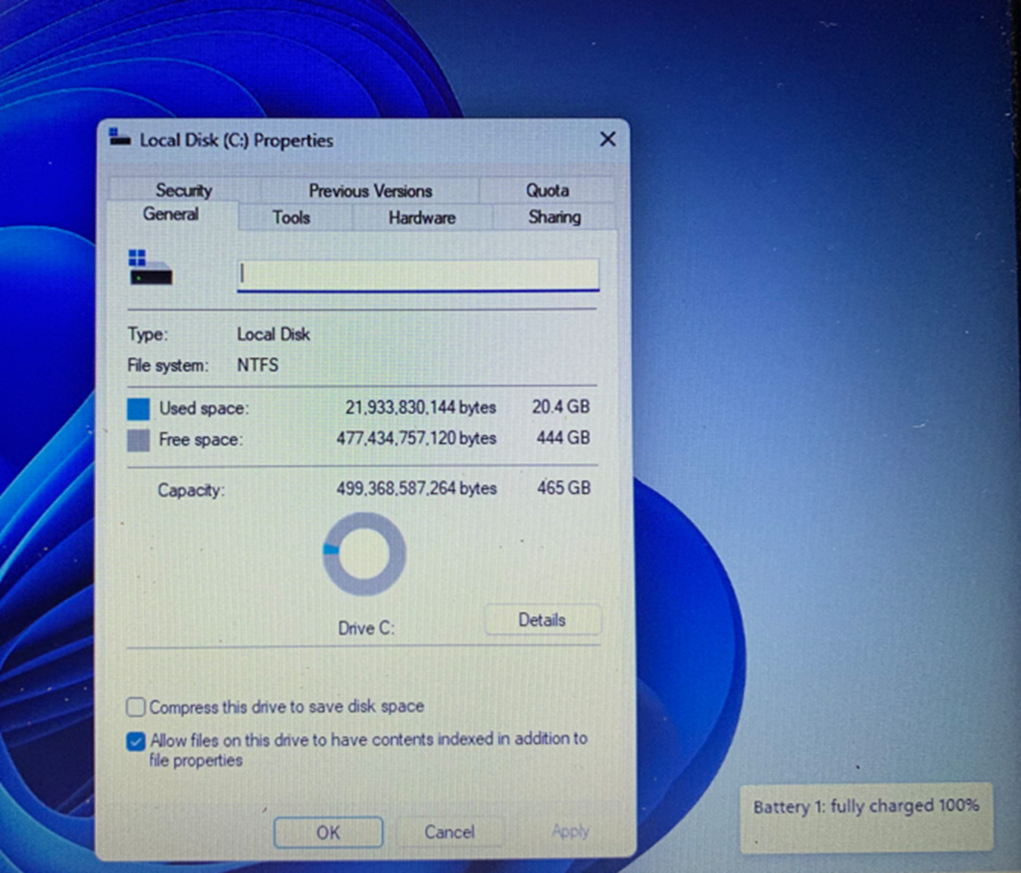The width and height of the screenshot is (1021, 873).
Task: Click the drive icon in the General tab
Action: pyautogui.click(x=151, y=268)
